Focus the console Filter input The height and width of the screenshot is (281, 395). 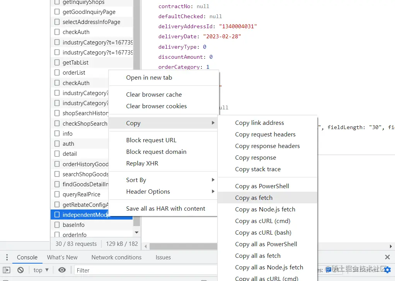(x=146, y=270)
